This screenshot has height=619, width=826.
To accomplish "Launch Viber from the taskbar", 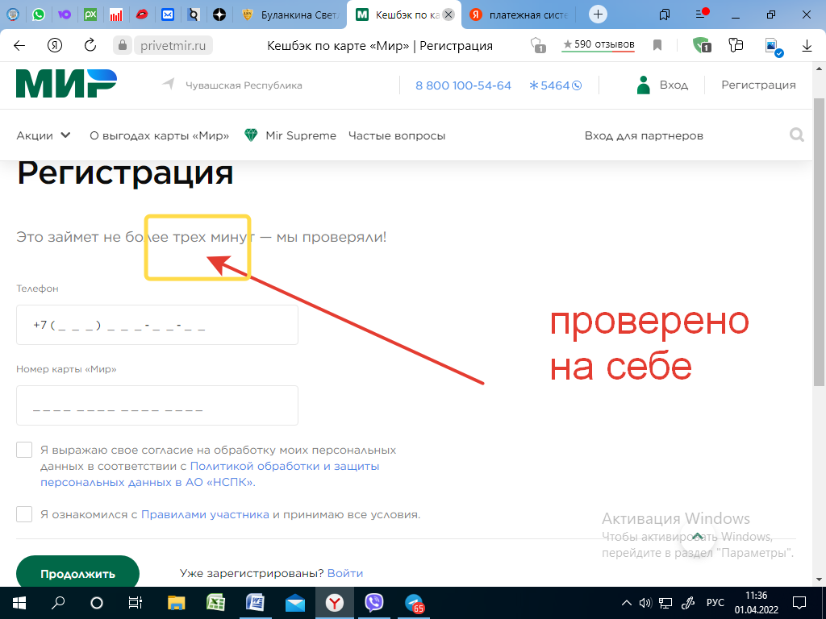I will click(x=374, y=603).
